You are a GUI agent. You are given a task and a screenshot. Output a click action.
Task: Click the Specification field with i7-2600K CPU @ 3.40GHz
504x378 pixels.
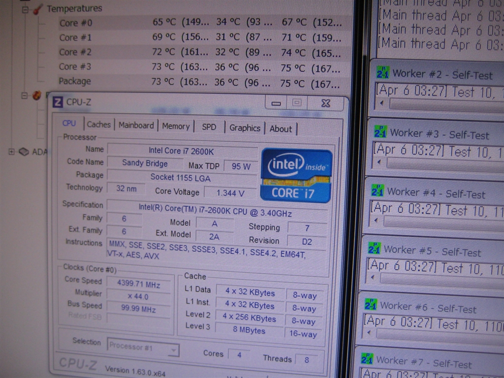point(217,210)
